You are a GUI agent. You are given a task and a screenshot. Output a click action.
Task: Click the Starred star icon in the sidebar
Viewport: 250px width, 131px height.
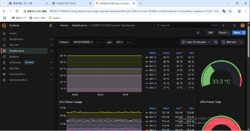click(x=4, y=45)
